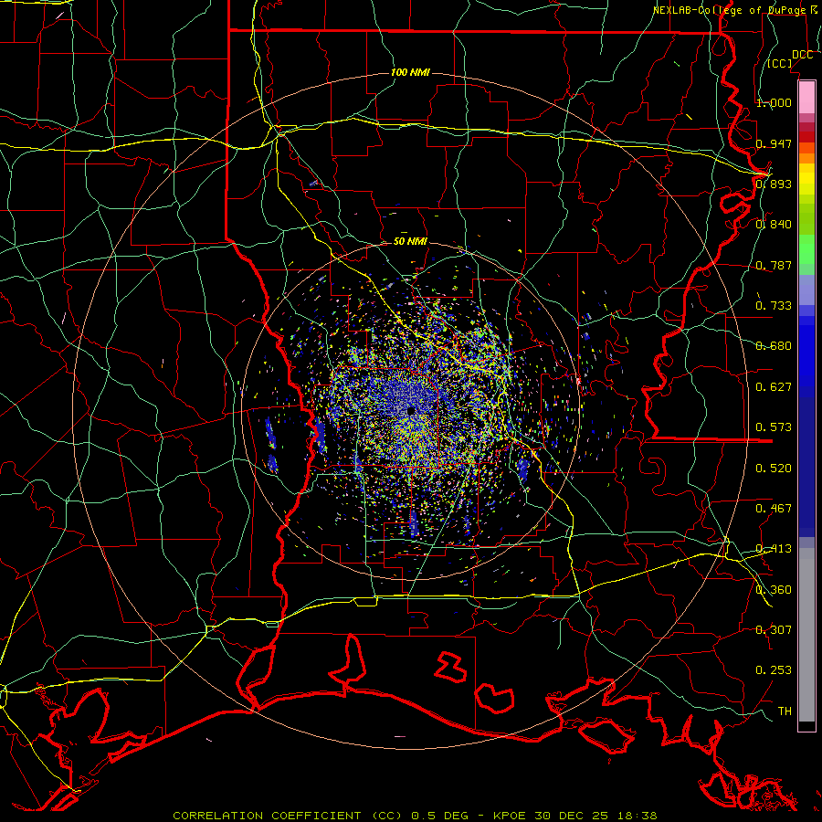
Task: Select the 0.413 legend value
Action: [x=774, y=549]
